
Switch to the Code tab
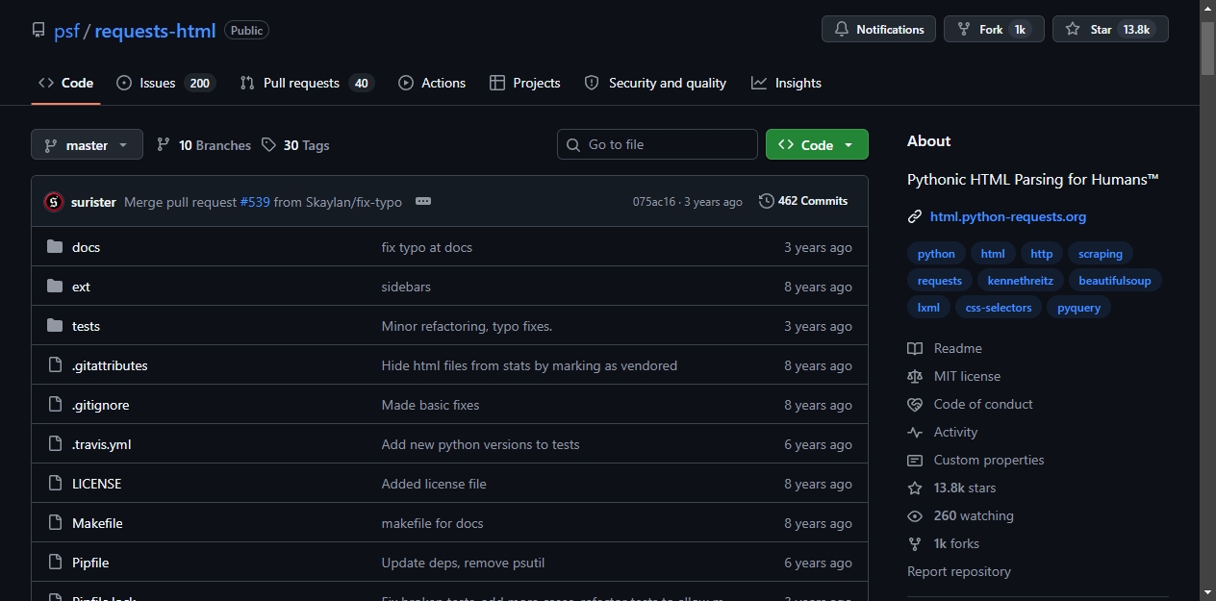click(x=65, y=83)
